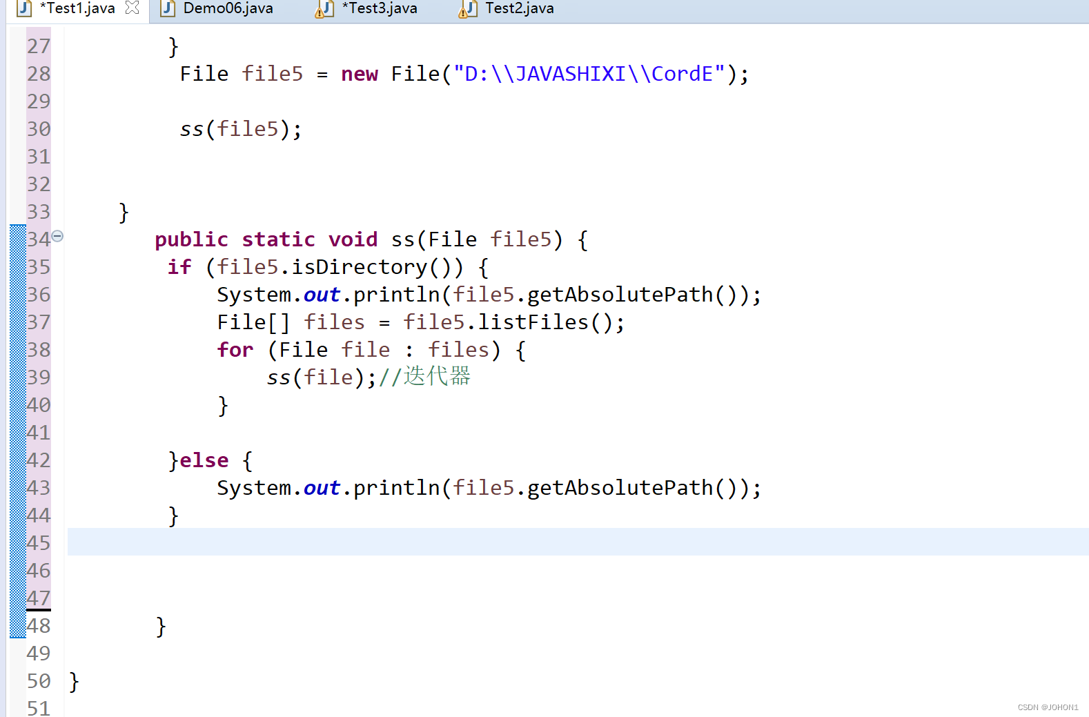Open the *Test3.java tab

pos(380,8)
